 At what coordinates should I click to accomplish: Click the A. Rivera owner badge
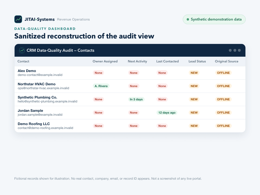click(101, 86)
